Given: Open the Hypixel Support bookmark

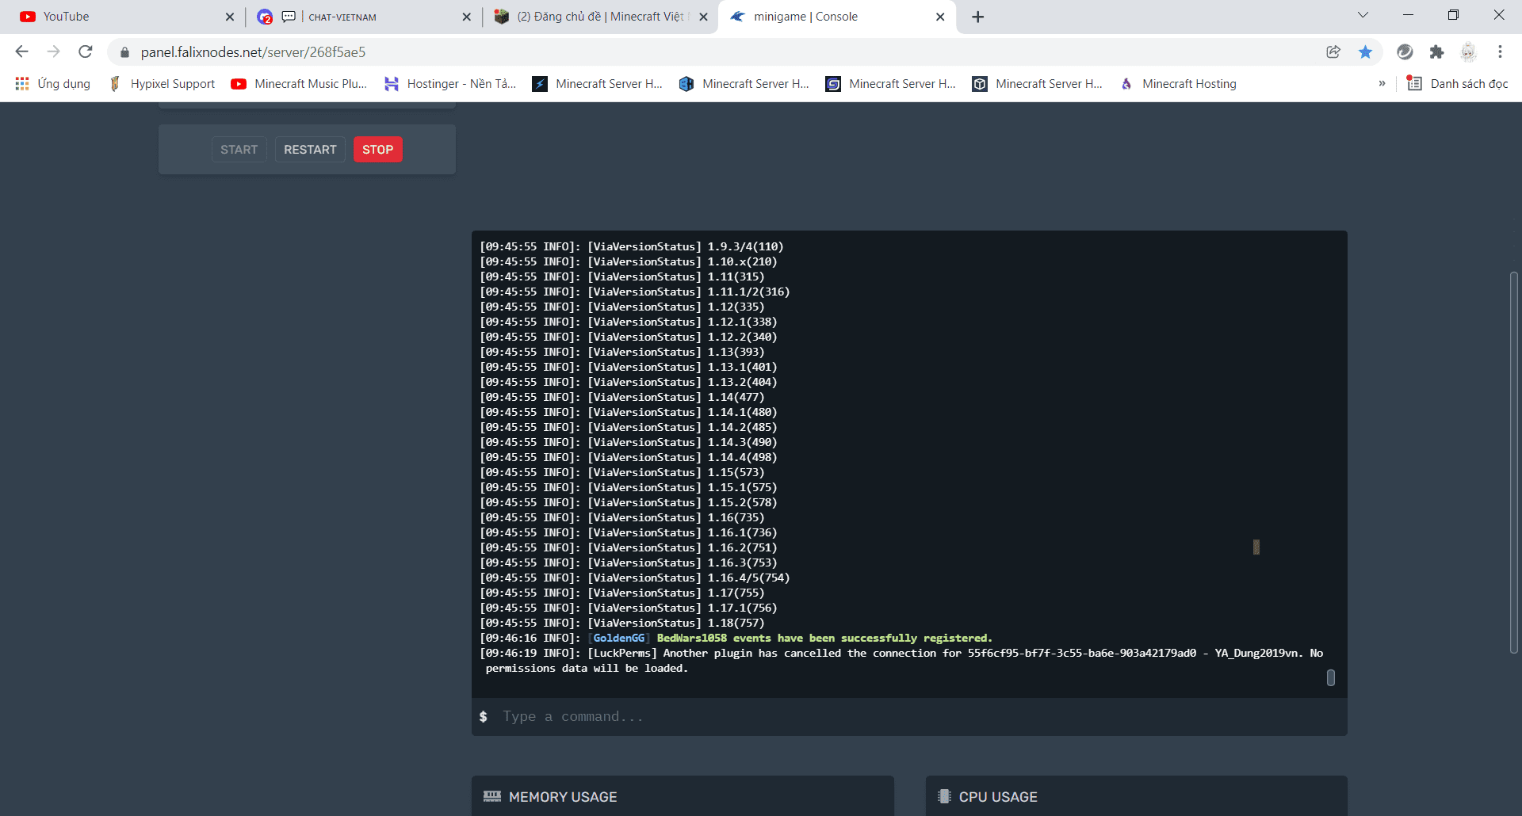Looking at the screenshot, I should pyautogui.click(x=163, y=84).
